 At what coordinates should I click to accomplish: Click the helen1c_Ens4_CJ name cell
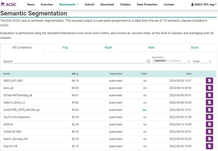(x=14, y=102)
